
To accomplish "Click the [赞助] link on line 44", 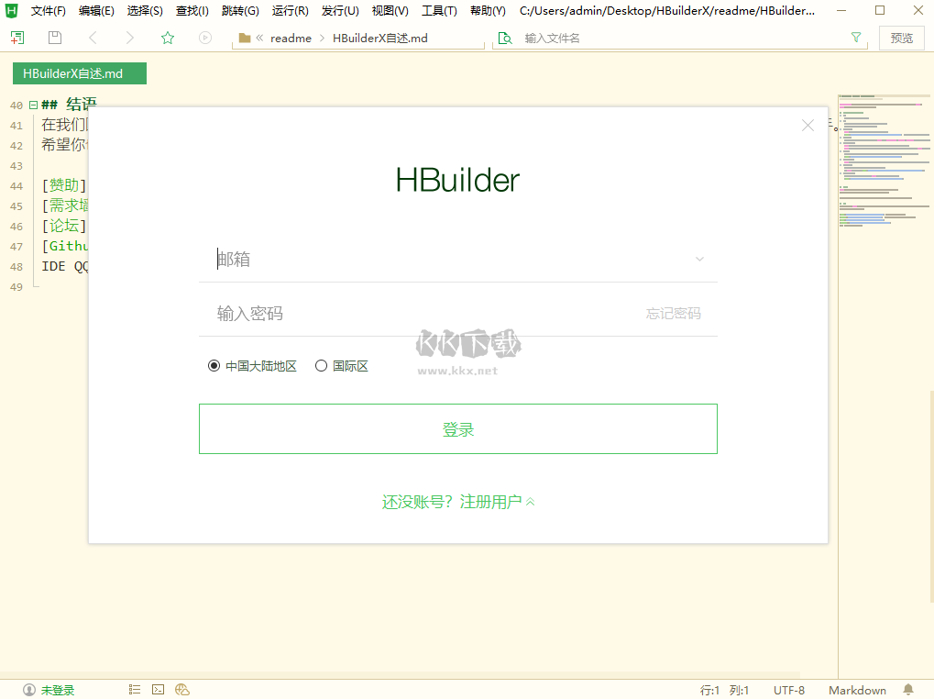I will coord(64,185).
